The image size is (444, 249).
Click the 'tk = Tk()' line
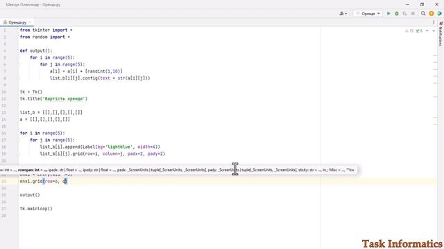point(31,92)
